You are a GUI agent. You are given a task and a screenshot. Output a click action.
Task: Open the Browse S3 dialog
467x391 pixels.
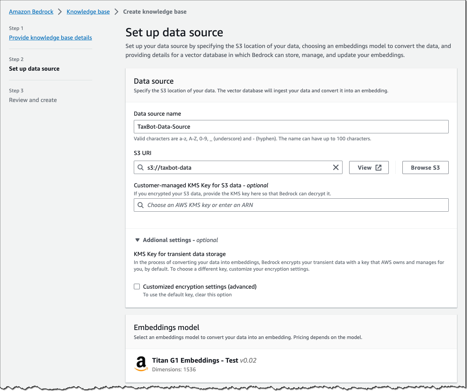pos(425,167)
